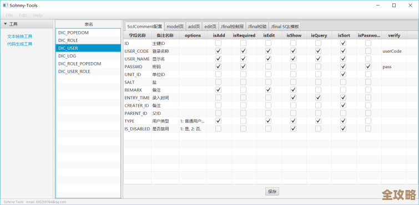The width and height of the screenshot is (419, 205).
Task: Select DIC_LOG in the table list
Action: 88,56
